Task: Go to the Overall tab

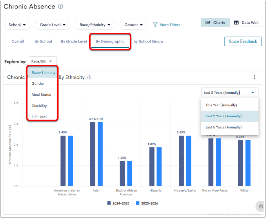Action: pyautogui.click(x=18, y=42)
